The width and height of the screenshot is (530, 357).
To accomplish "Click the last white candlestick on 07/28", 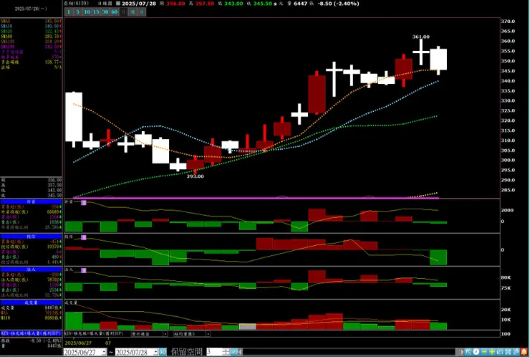I will (438, 59).
